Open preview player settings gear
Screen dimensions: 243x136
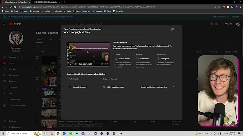tap(102, 64)
